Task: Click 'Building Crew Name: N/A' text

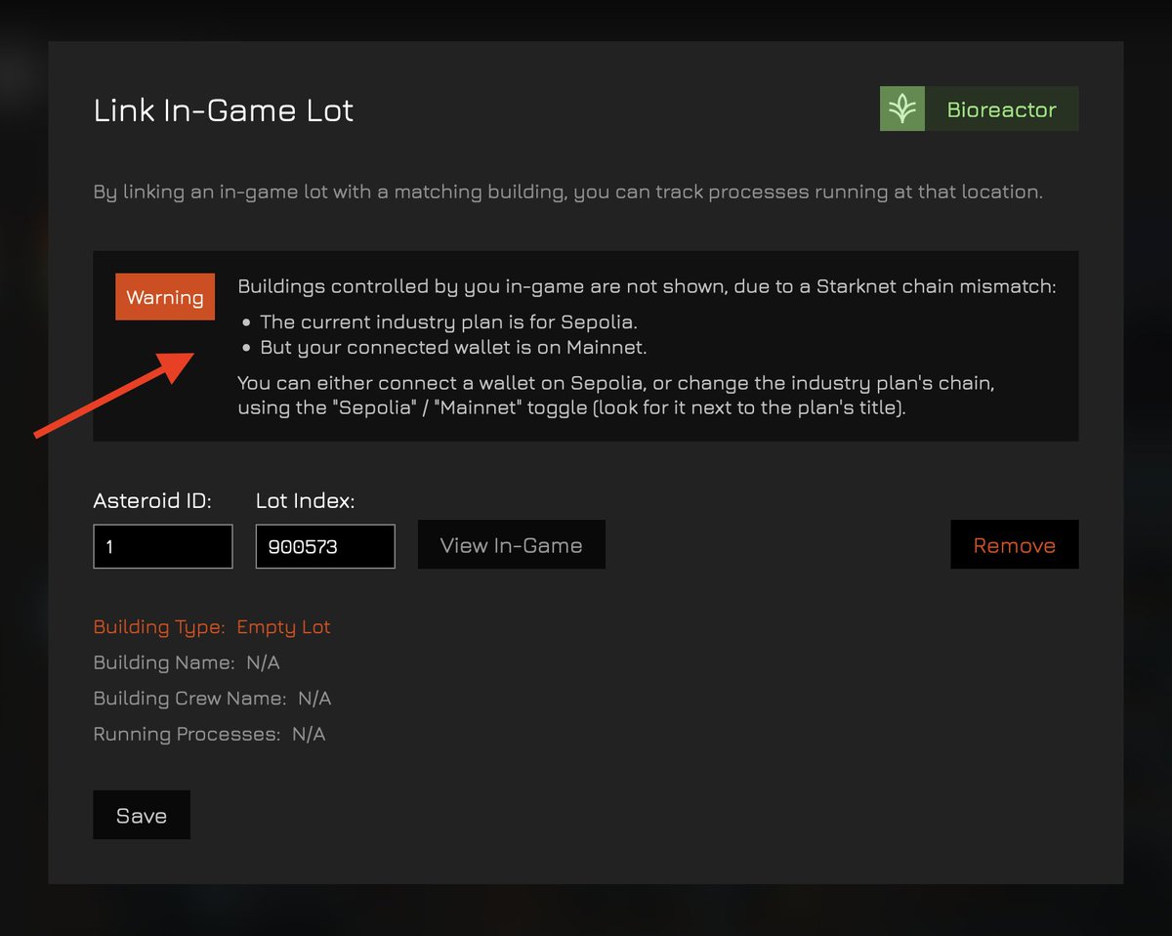Action: click(212, 699)
